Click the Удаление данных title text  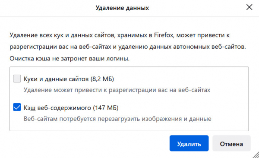tap(122, 8)
